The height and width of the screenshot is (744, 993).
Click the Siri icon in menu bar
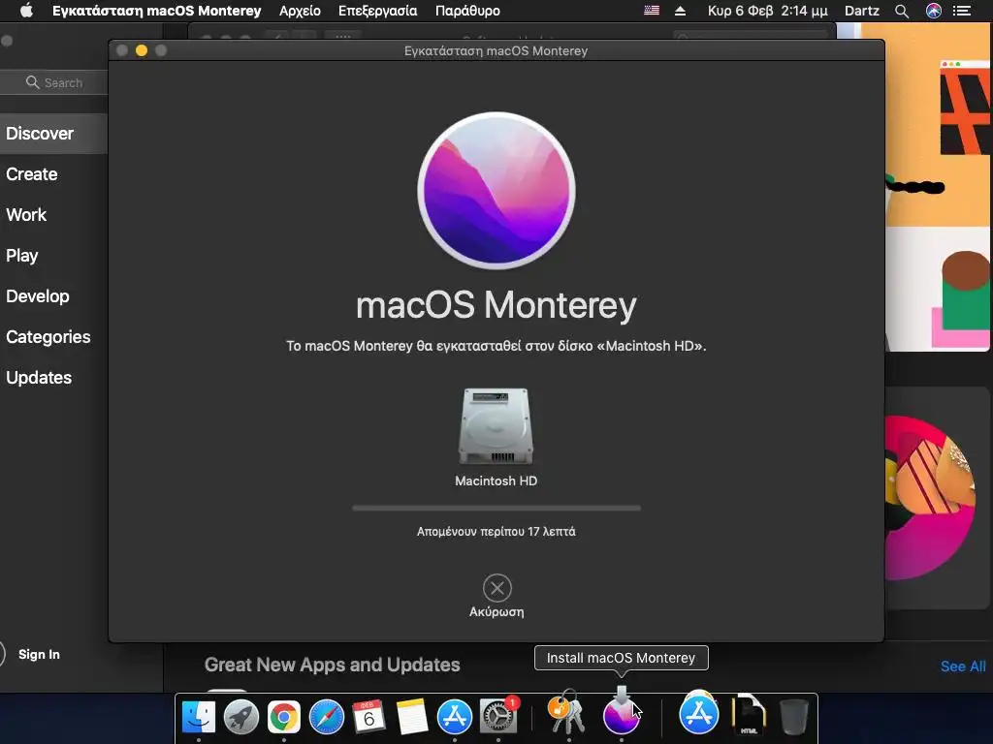coord(934,11)
